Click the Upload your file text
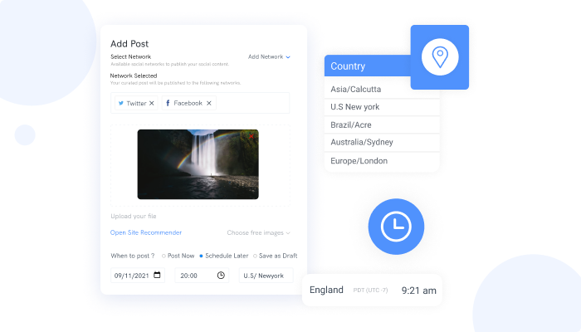 134,216
